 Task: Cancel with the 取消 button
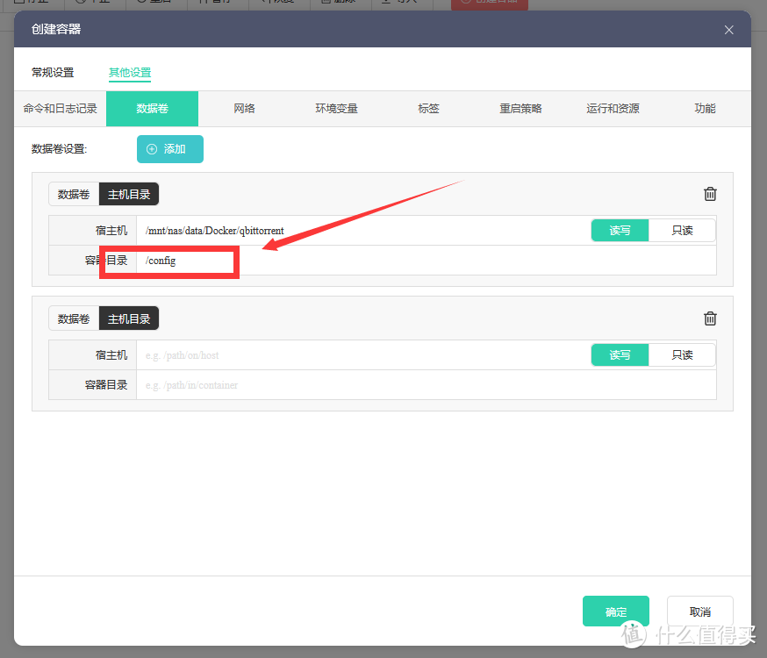(x=700, y=612)
